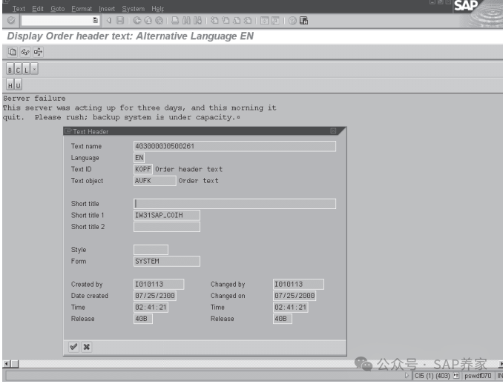Image resolution: width=503 pixels, height=384 pixels.
Task: Open the Help menu
Action: pyautogui.click(x=157, y=9)
